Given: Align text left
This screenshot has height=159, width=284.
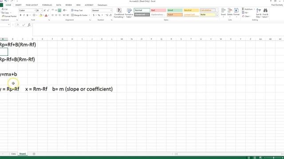Looking at the screenshot, I should point(53,15).
